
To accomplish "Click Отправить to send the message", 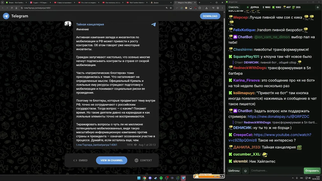I will 312,171.
